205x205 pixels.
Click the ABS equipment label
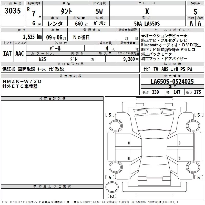pyautogui.click(x=165, y=69)
